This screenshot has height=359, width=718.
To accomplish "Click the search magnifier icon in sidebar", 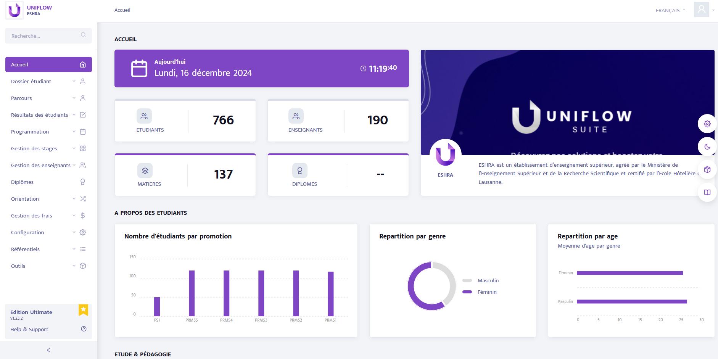I will (83, 35).
